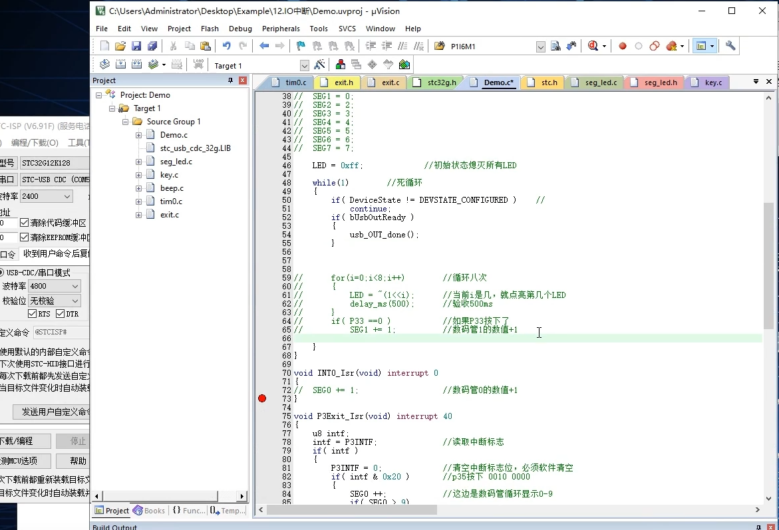Viewport: 779px width, 530px height.
Task: Click 帮助 button in STC-ISP
Action: click(73, 461)
